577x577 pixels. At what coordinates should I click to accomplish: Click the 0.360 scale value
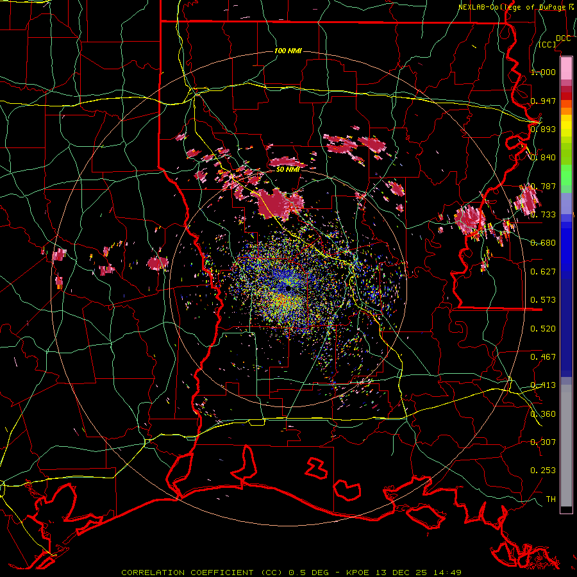pyautogui.click(x=543, y=414)
